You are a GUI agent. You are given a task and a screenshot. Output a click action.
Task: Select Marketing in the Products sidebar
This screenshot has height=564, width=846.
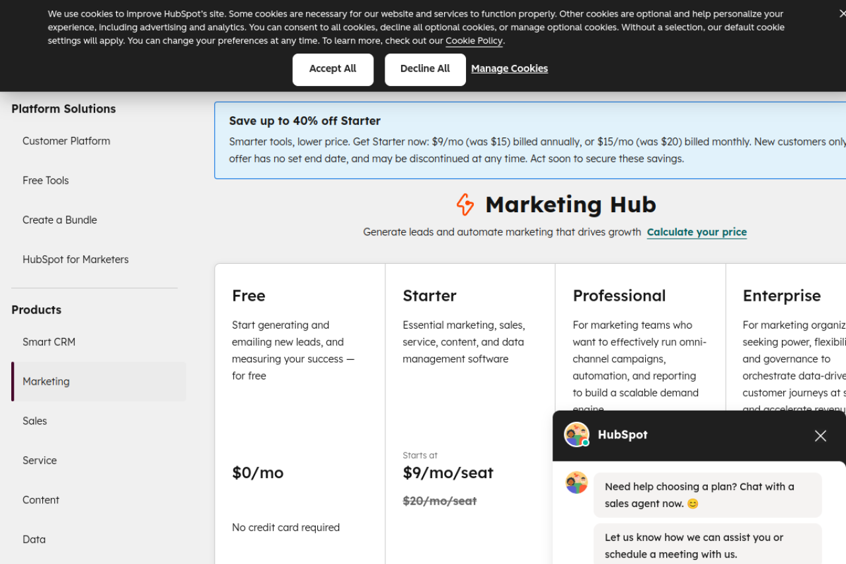pos(46,382)
